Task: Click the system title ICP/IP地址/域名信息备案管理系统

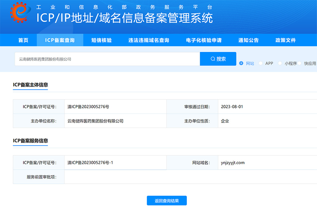Action: click(125, 18)
